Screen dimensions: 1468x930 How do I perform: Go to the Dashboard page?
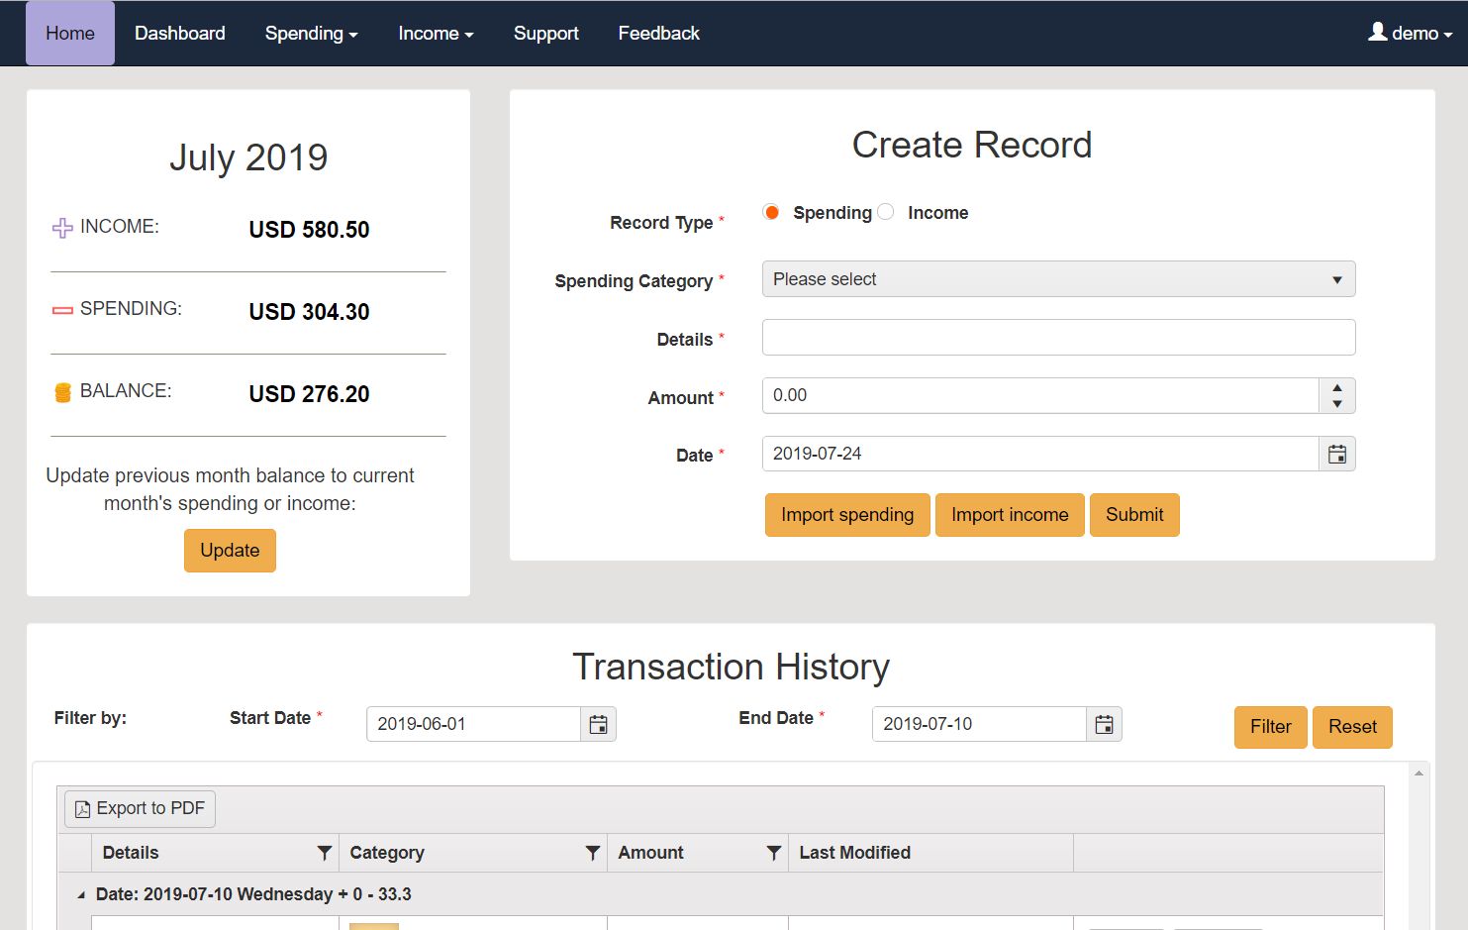[179, 34]
